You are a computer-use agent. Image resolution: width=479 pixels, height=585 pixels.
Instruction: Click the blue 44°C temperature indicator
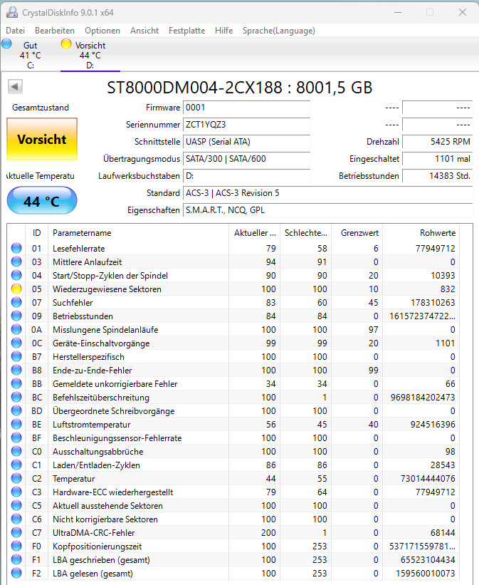(x=41, y=201)
